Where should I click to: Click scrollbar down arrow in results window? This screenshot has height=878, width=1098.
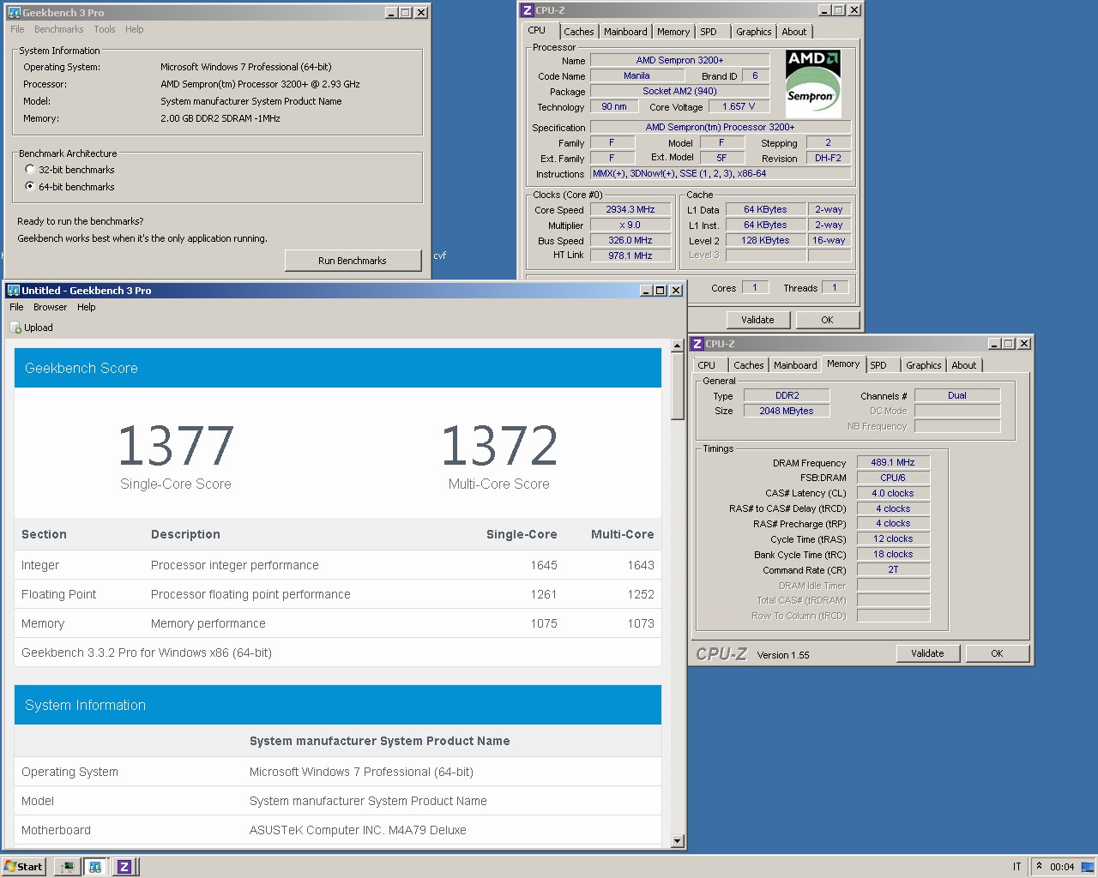[677, 841]
